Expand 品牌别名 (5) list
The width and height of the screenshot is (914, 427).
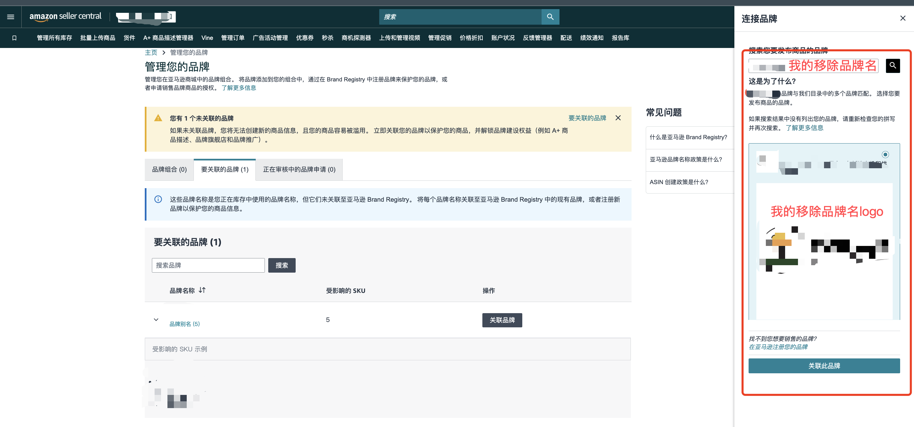pos(184,324)
